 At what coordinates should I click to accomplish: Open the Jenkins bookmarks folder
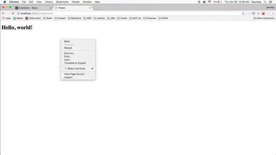99,18
